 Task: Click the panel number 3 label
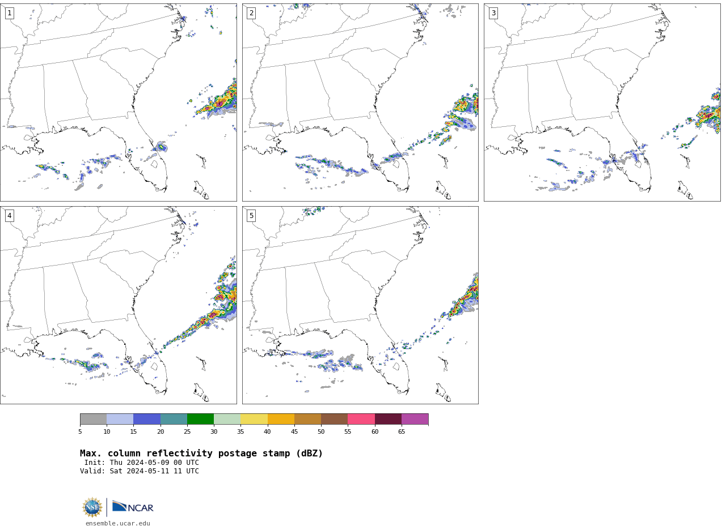point(493,13)
